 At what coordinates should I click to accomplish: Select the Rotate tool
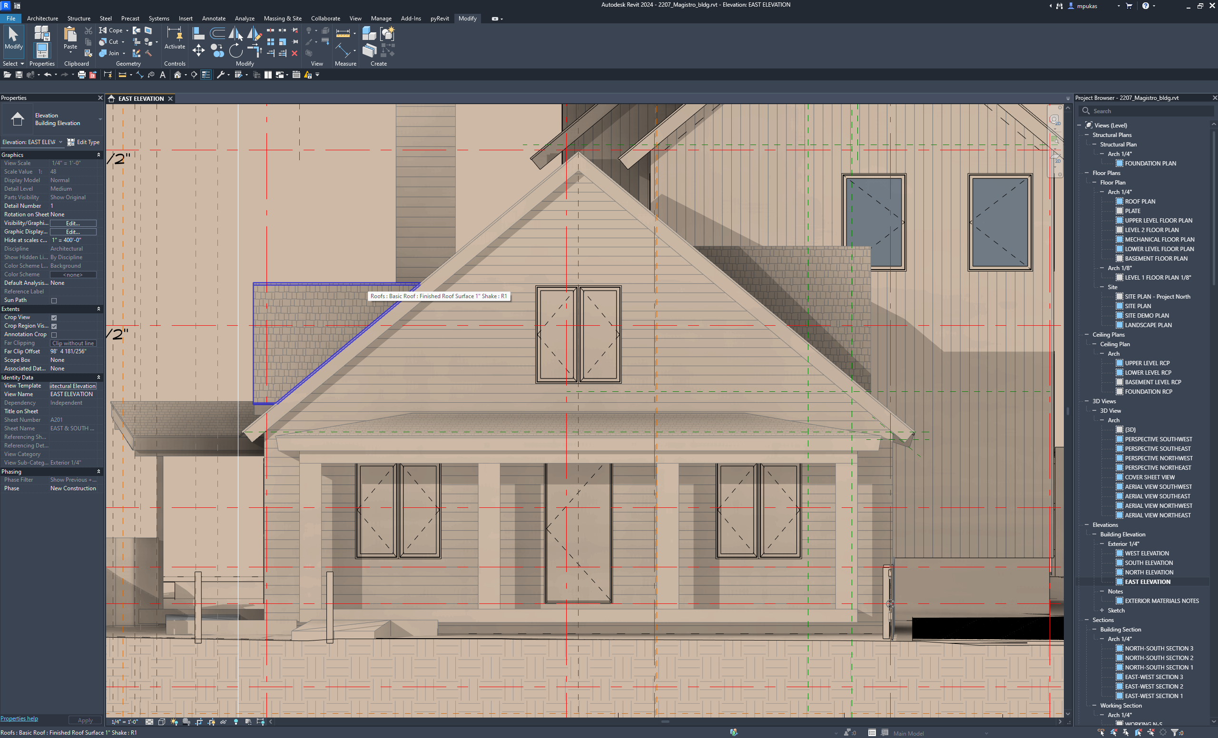[236, 50]
